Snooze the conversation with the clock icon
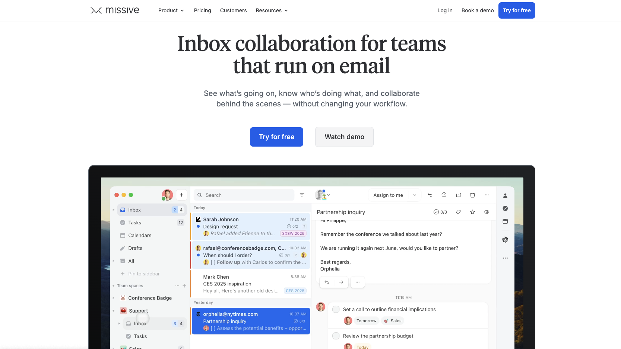The height and width of the screenshot is (349, 621). click(x=444, y=195)
